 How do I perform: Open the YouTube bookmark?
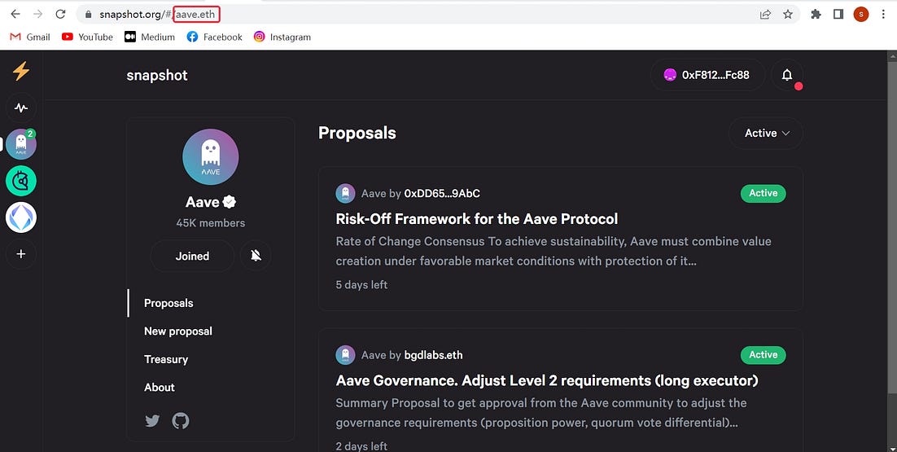coord(88,37)
